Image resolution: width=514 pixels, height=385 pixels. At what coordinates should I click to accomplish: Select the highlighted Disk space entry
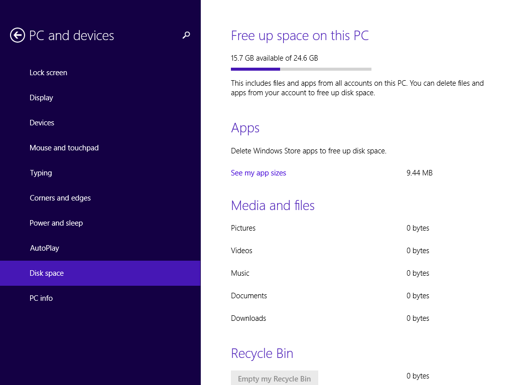(x=47, y=273)
